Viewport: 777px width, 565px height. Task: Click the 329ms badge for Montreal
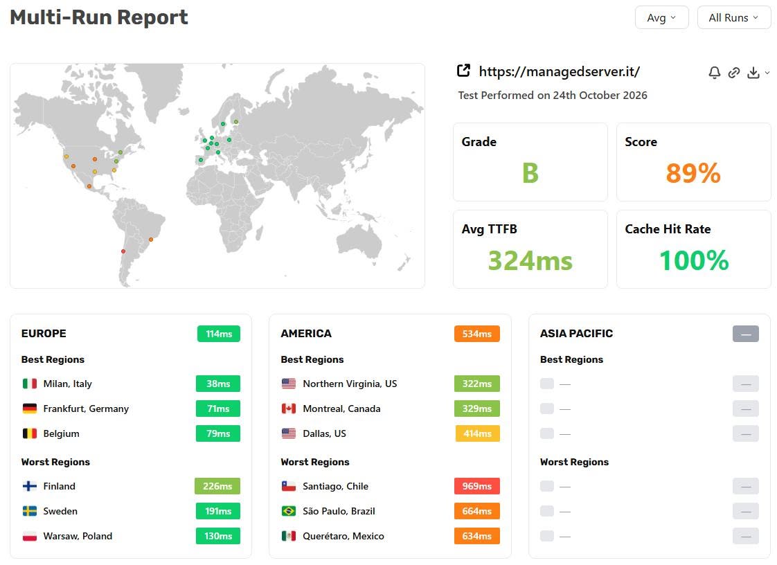click(x=476, y=409)
